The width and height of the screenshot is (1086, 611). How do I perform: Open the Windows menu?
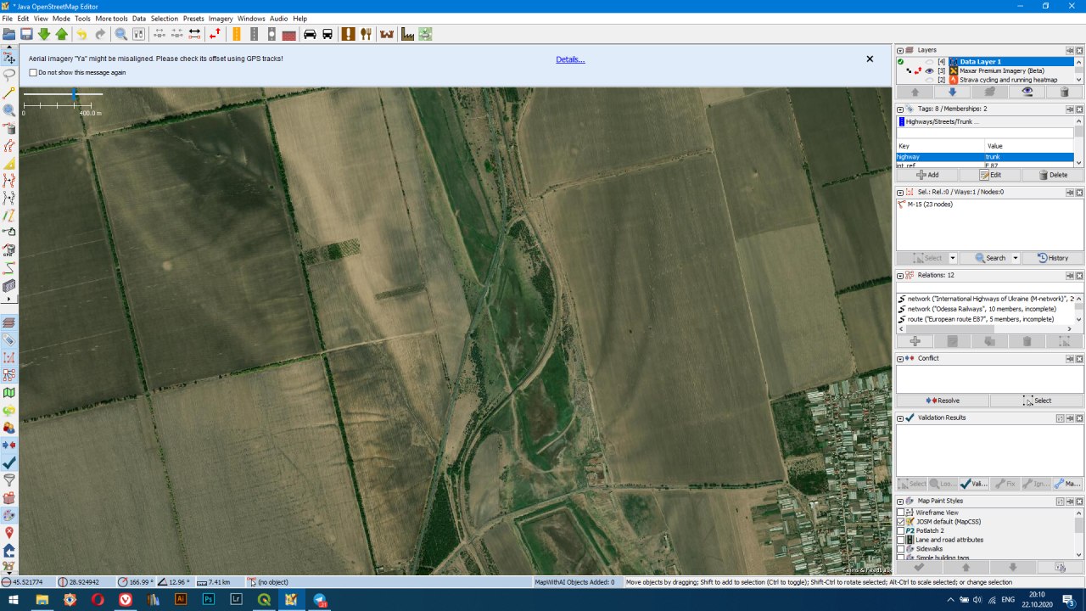[x=251, y=18]
